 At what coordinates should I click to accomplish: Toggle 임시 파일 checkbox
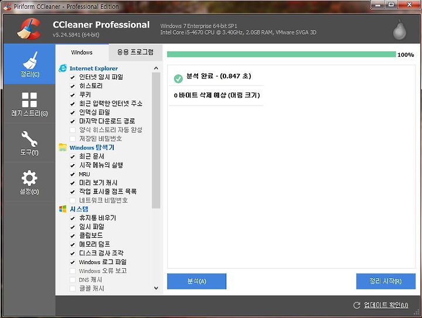click(73, 227)
